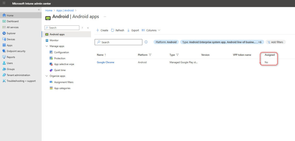Collapse the left navigation sidebar

[39, 10]
